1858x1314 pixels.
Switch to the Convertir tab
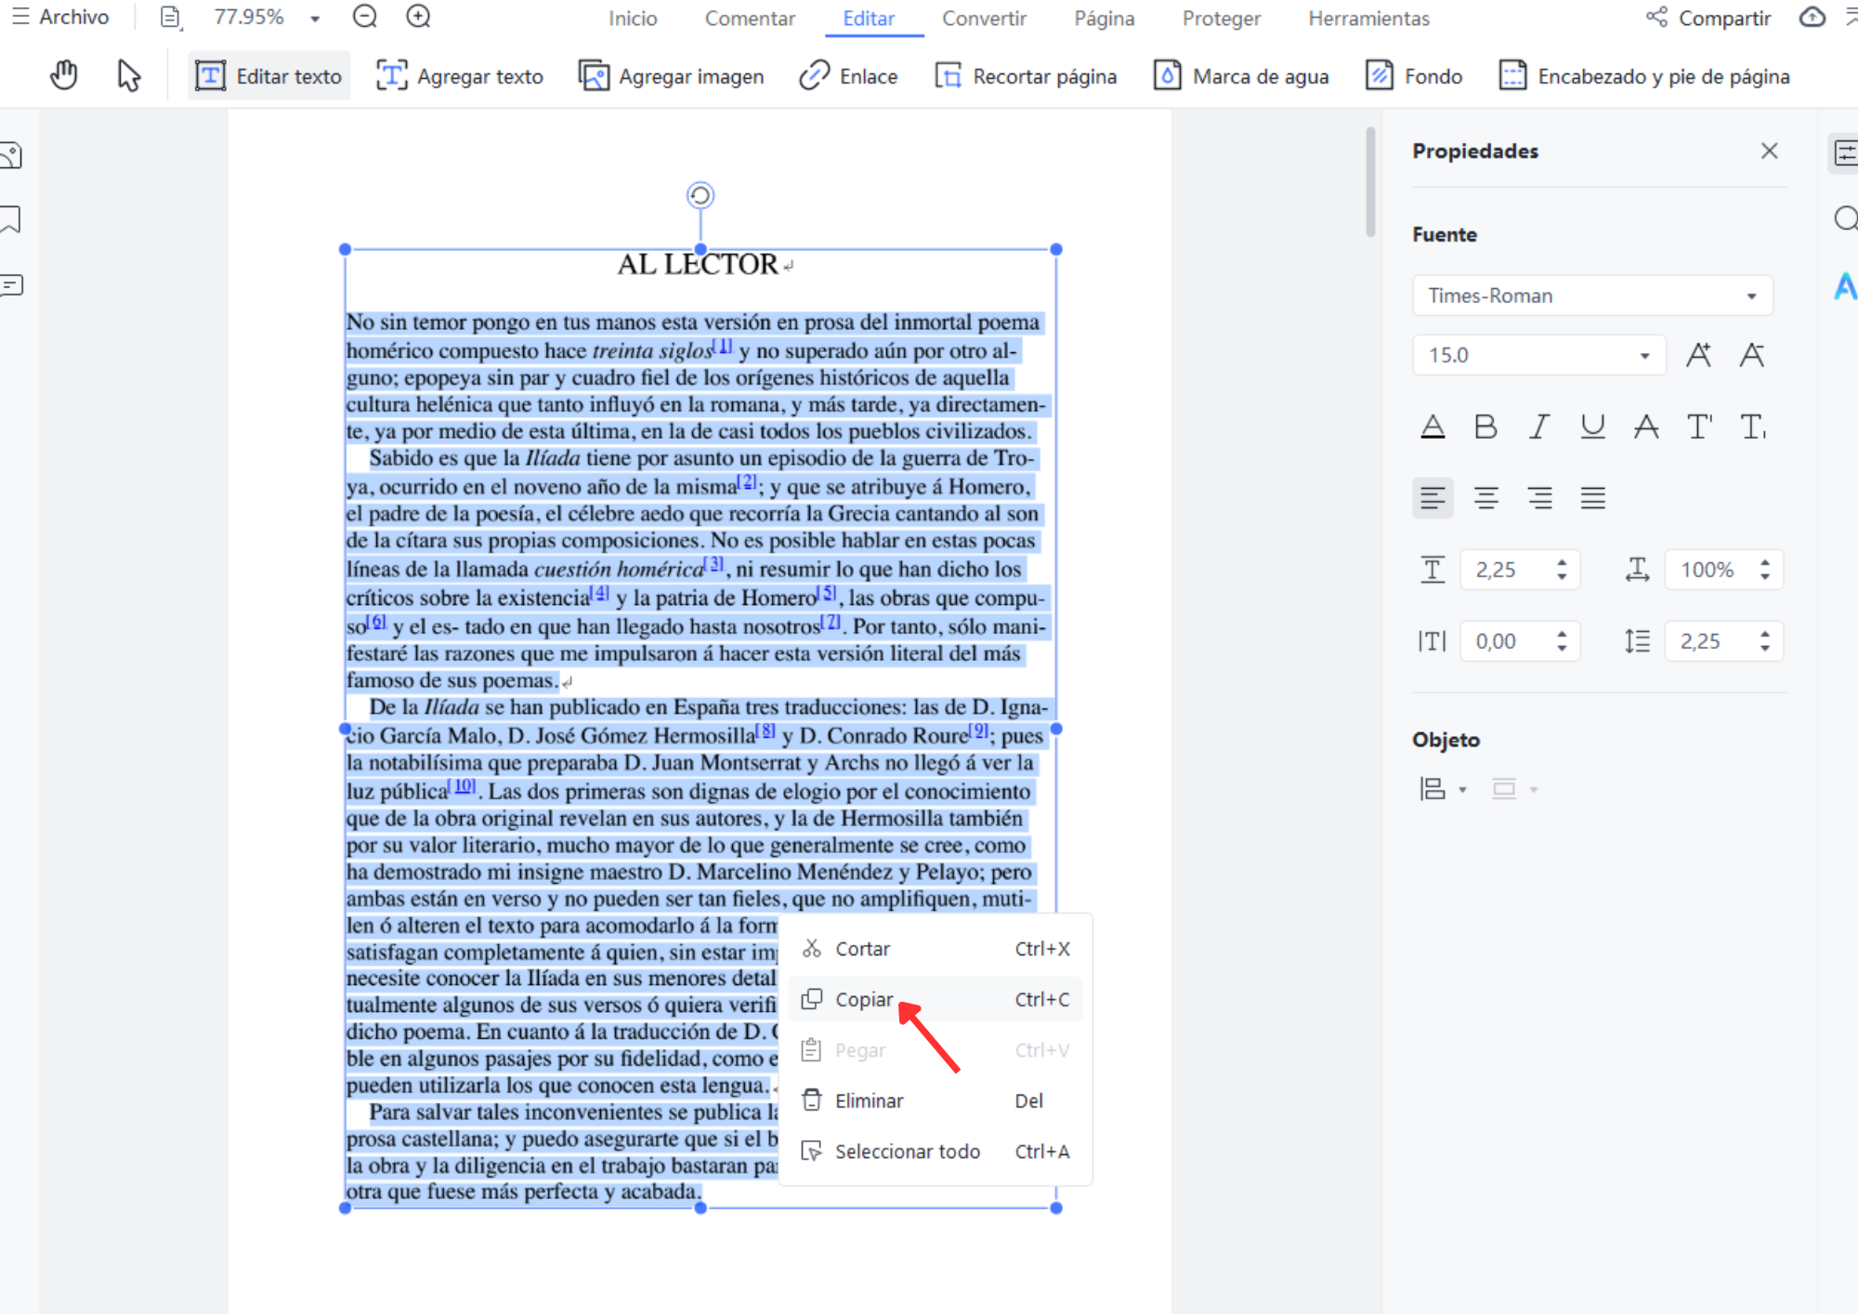(x=984, y=19)
